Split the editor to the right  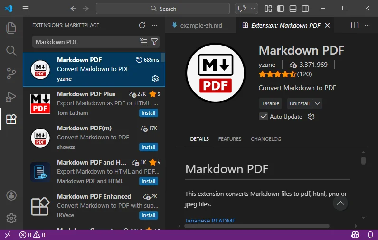tap(354, 25)
